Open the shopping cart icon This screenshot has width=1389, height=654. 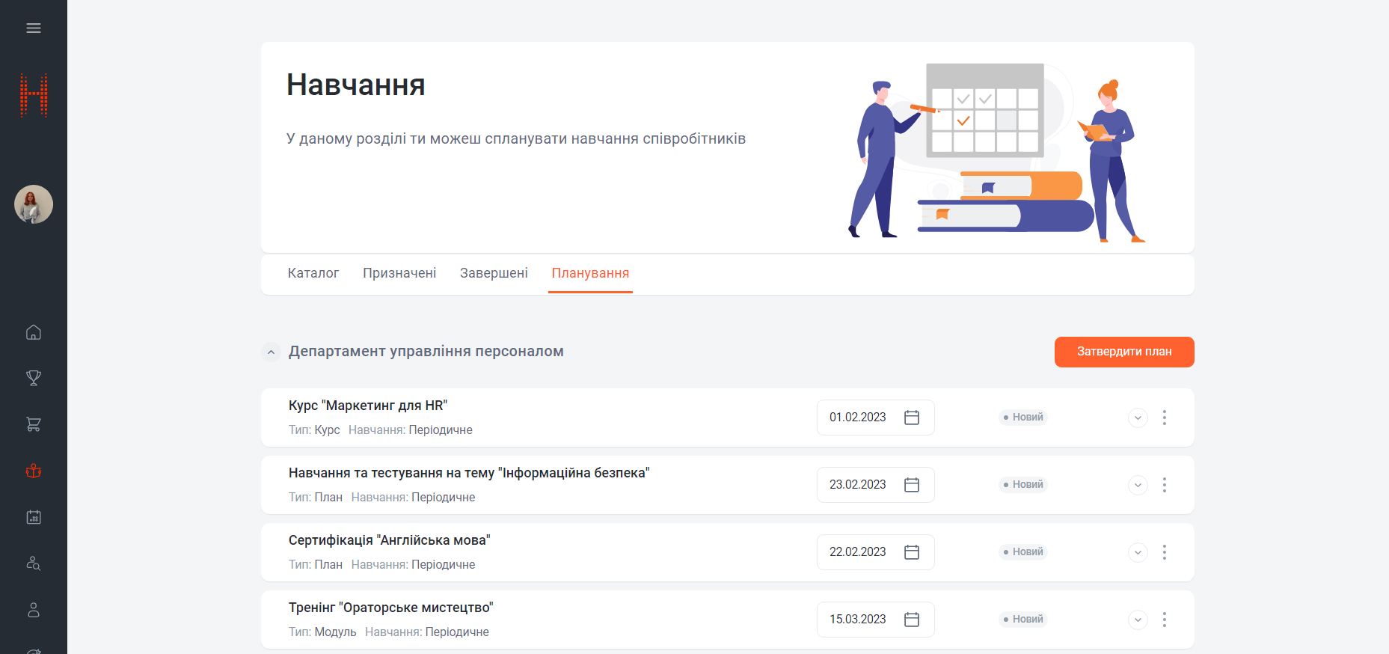[x=34, y=424]
